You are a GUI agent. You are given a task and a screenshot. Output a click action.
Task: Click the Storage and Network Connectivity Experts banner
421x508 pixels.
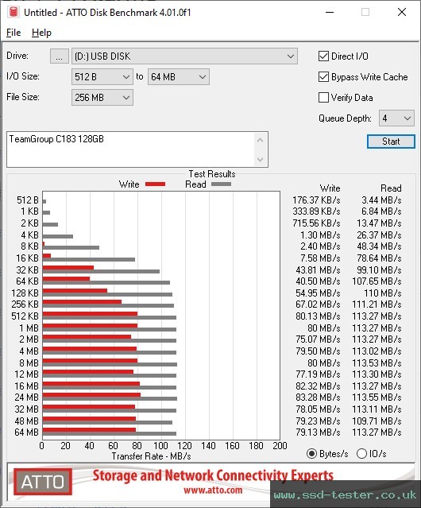pyautogui.click(x=213, y=475)
